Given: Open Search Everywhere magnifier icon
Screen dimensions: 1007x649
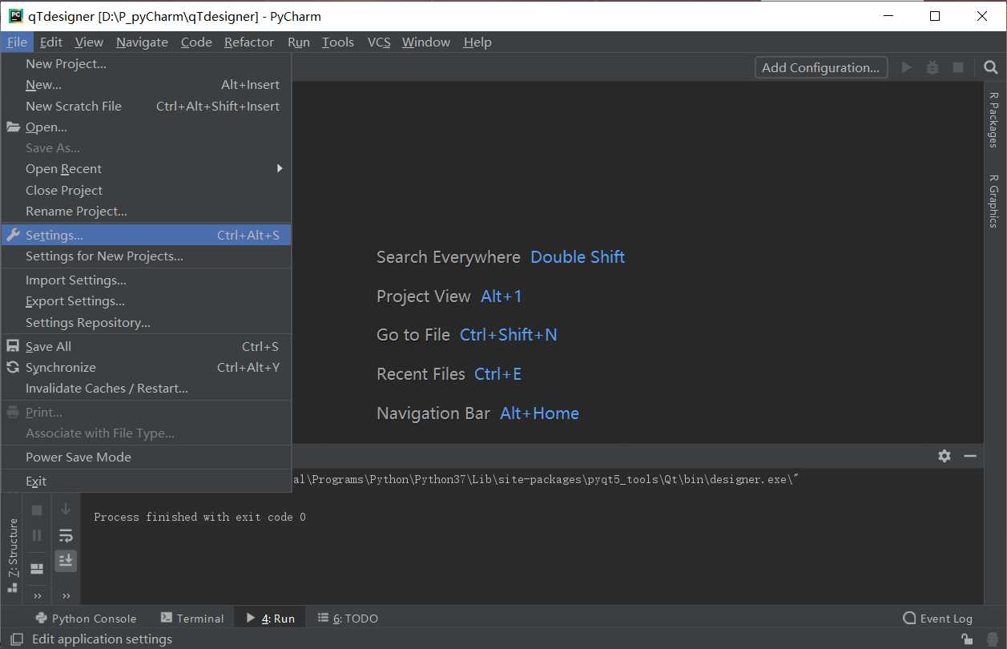Looking at the screenshot, I should click(991, 67).
